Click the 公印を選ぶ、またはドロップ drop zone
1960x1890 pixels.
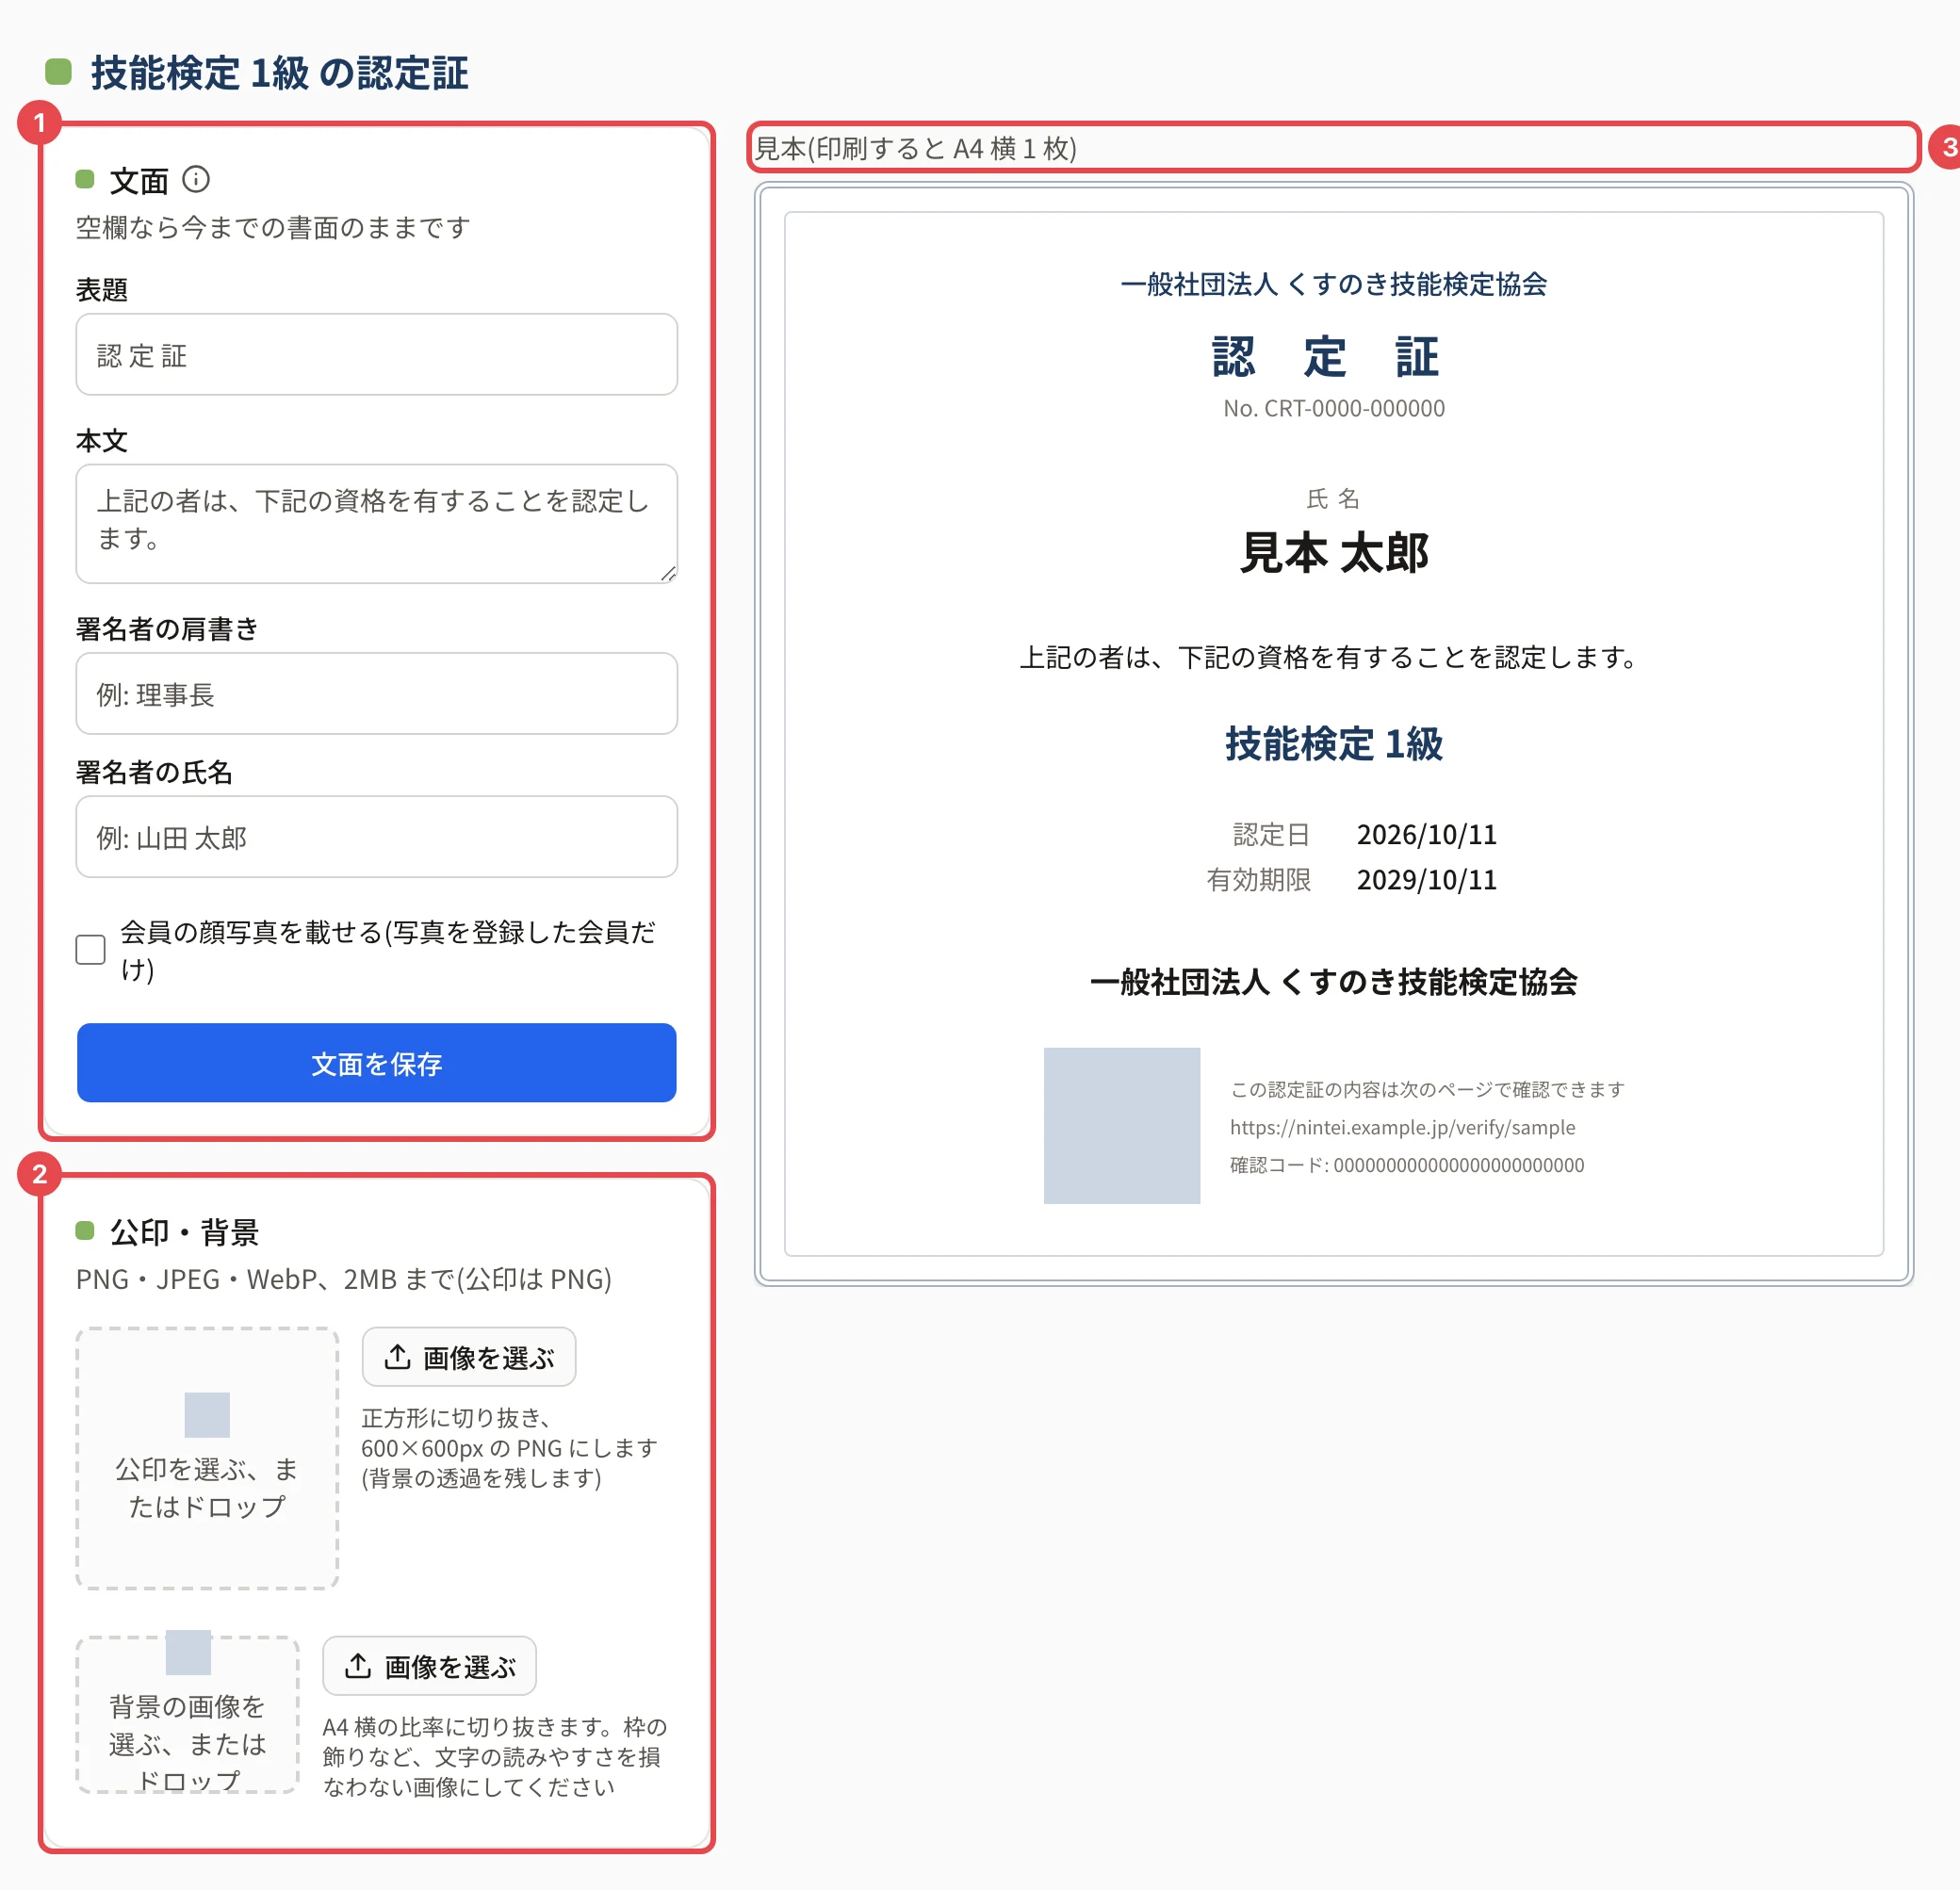coord(207,1459)
